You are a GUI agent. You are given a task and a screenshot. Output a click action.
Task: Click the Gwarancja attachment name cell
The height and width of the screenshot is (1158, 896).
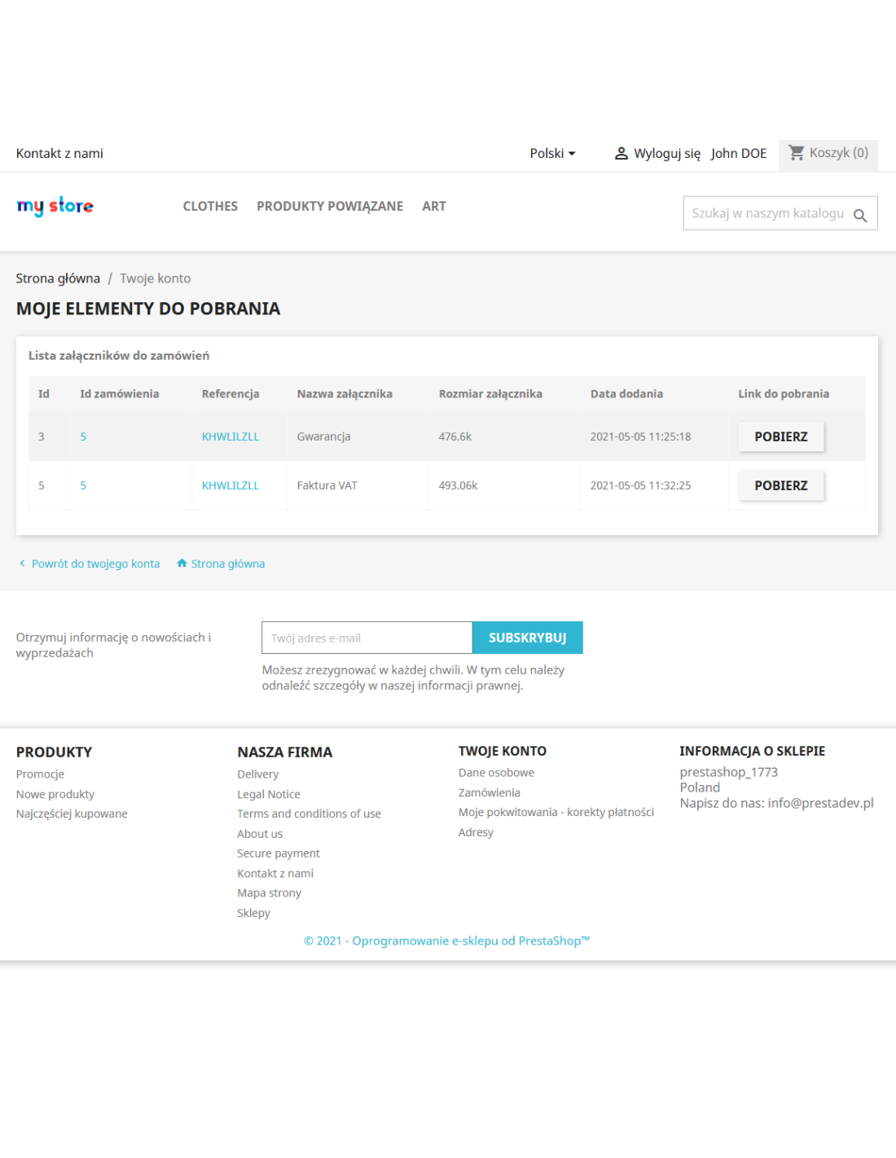(323, 436)
